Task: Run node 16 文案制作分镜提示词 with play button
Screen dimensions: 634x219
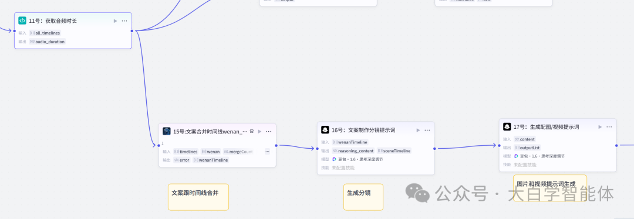Action: coord(418,130)
